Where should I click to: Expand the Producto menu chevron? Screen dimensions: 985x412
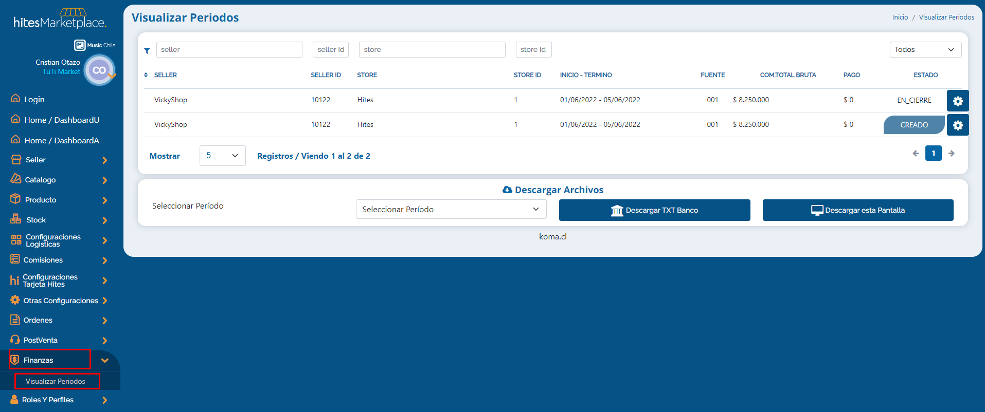(x=105, y=200)
